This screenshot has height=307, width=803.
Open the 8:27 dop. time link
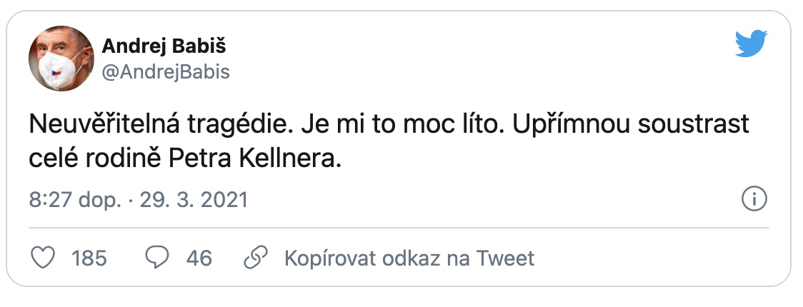74,200
